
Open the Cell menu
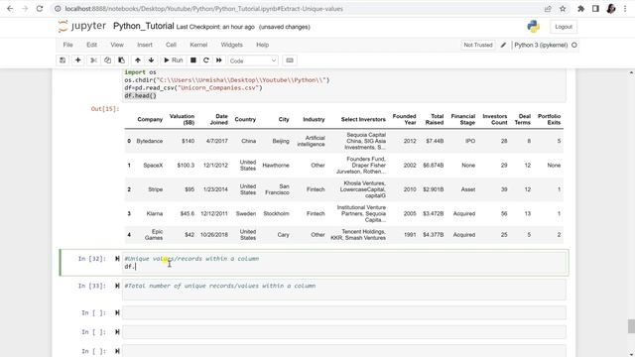(x=171, y=45)
